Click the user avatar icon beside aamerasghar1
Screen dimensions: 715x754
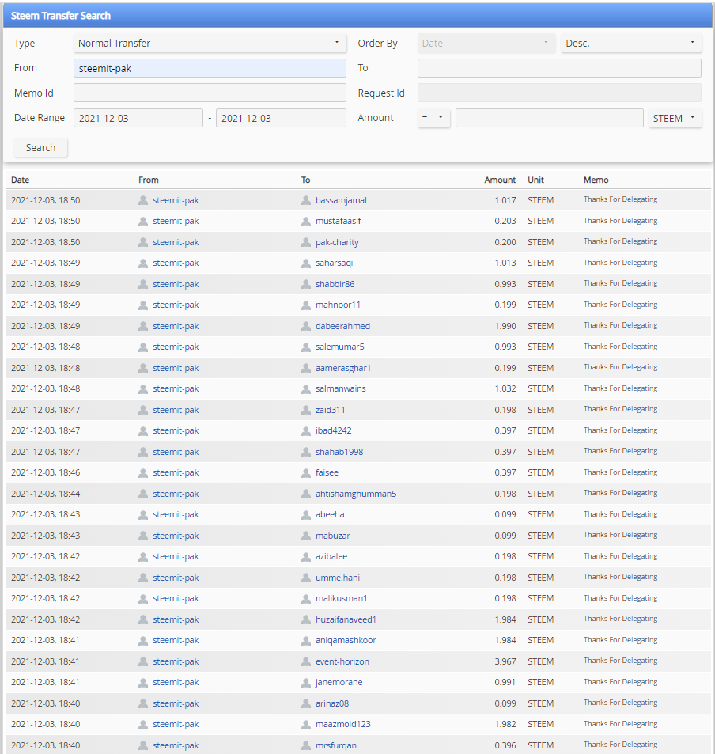click(x=306, y=369)
